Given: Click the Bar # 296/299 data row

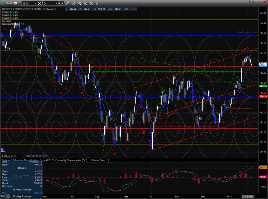Looking at the screenshot, I should (x=22, y=183).
